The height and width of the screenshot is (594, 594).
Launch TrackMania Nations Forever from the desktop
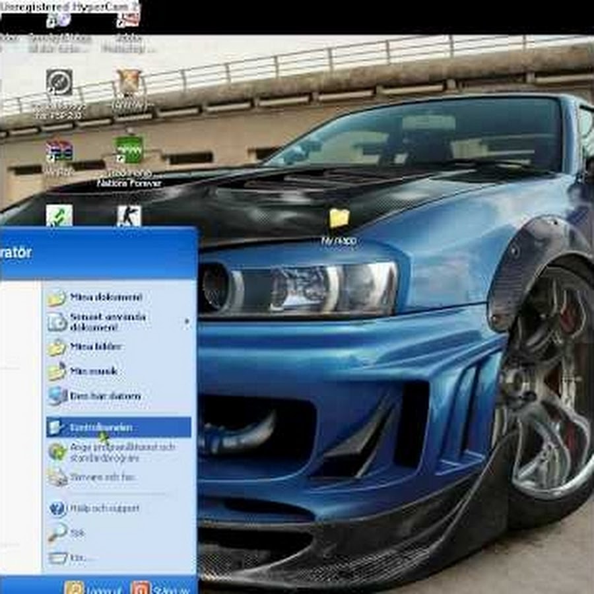click(129, 150)
